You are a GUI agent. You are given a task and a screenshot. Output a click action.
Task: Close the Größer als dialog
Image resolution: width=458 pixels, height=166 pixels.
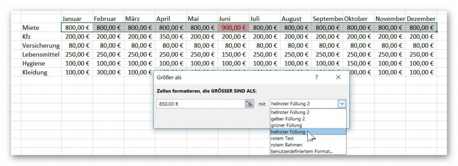338,78
